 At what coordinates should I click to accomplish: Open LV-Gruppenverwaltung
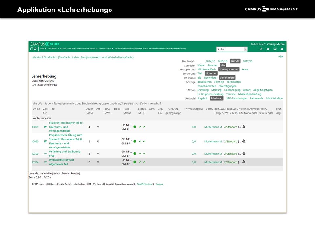point(210,94)
